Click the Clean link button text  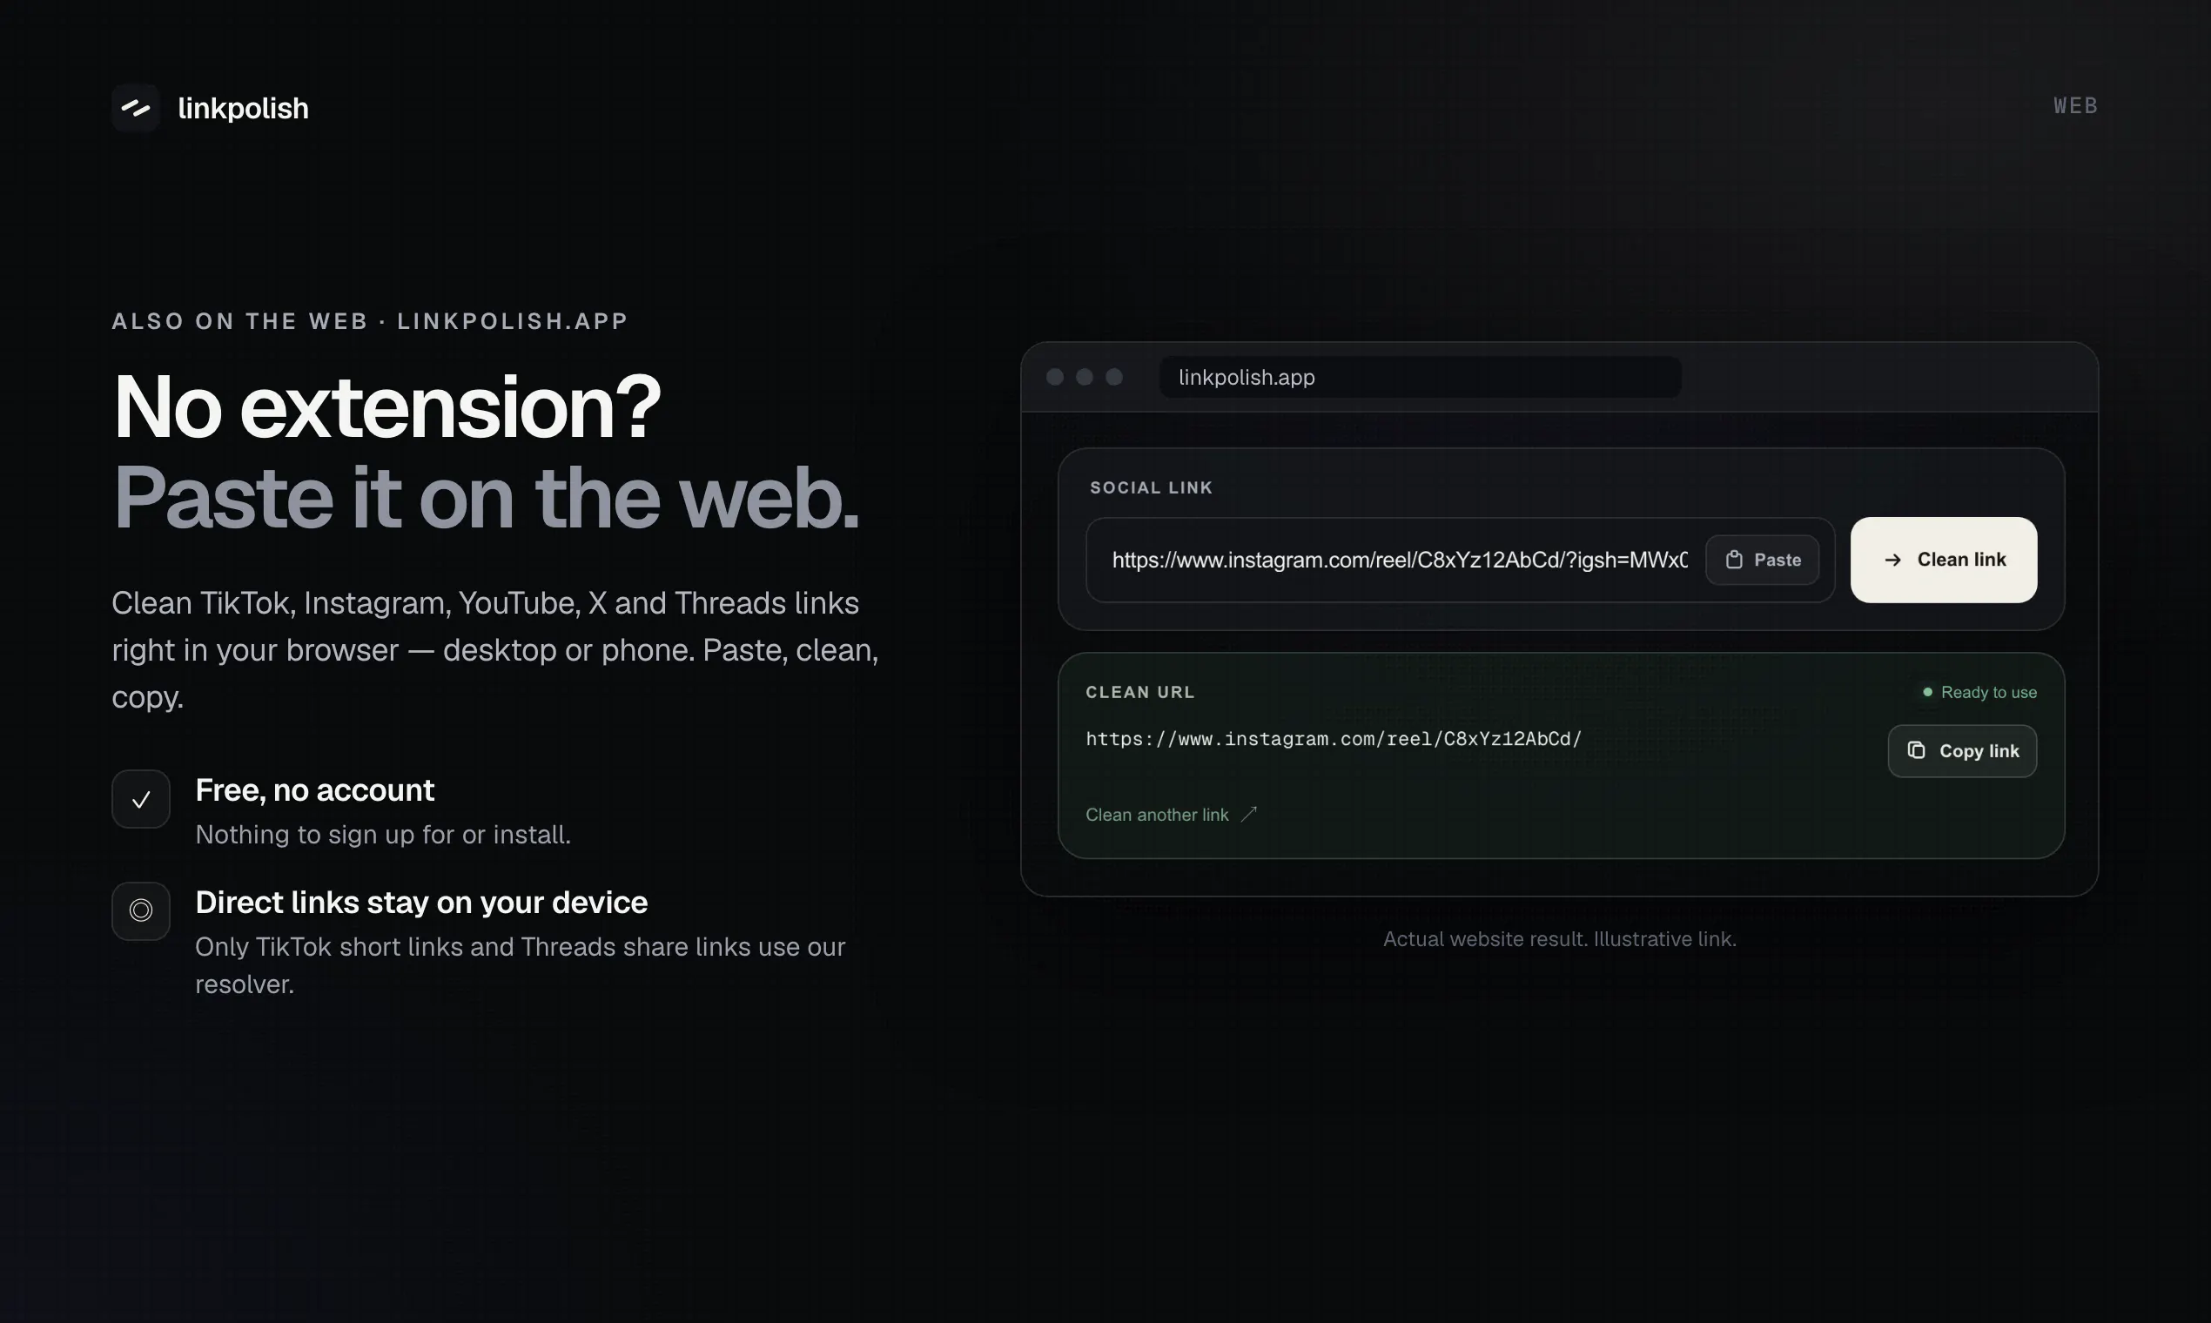1961,559
